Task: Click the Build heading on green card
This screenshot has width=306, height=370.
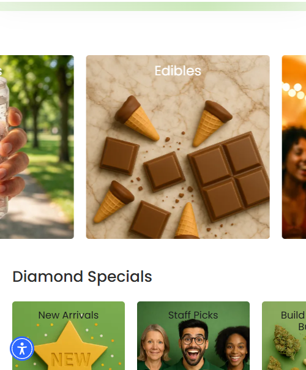Action: tap(293, 315)
